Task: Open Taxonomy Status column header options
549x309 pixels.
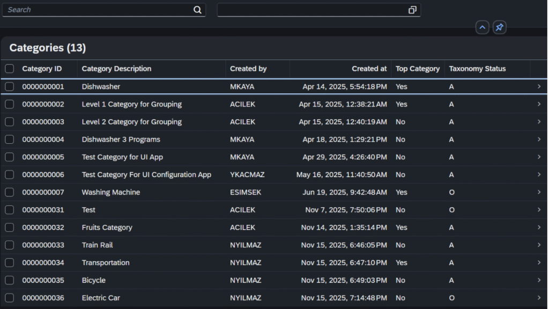Action: pyautogui.click(x=477, y=69)
